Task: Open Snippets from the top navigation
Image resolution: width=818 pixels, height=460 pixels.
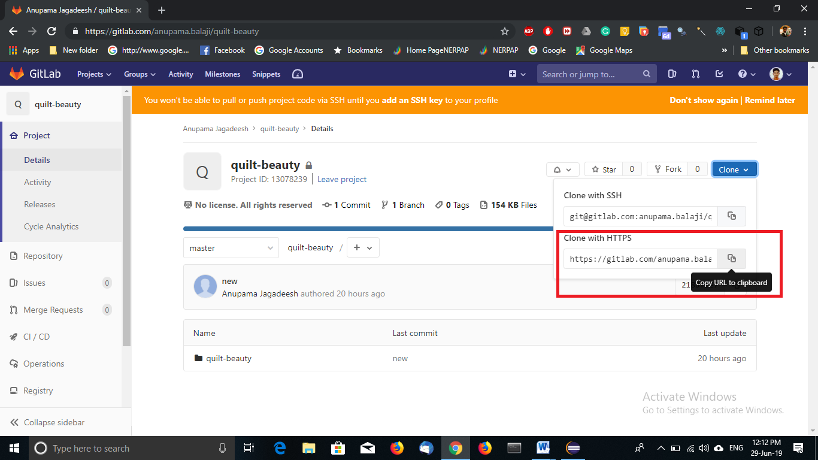Action: point(266,74)
